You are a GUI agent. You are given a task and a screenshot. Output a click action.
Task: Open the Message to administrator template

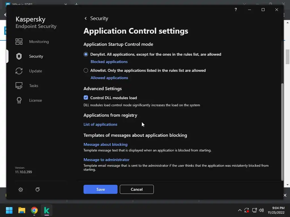tap(106, 160)
